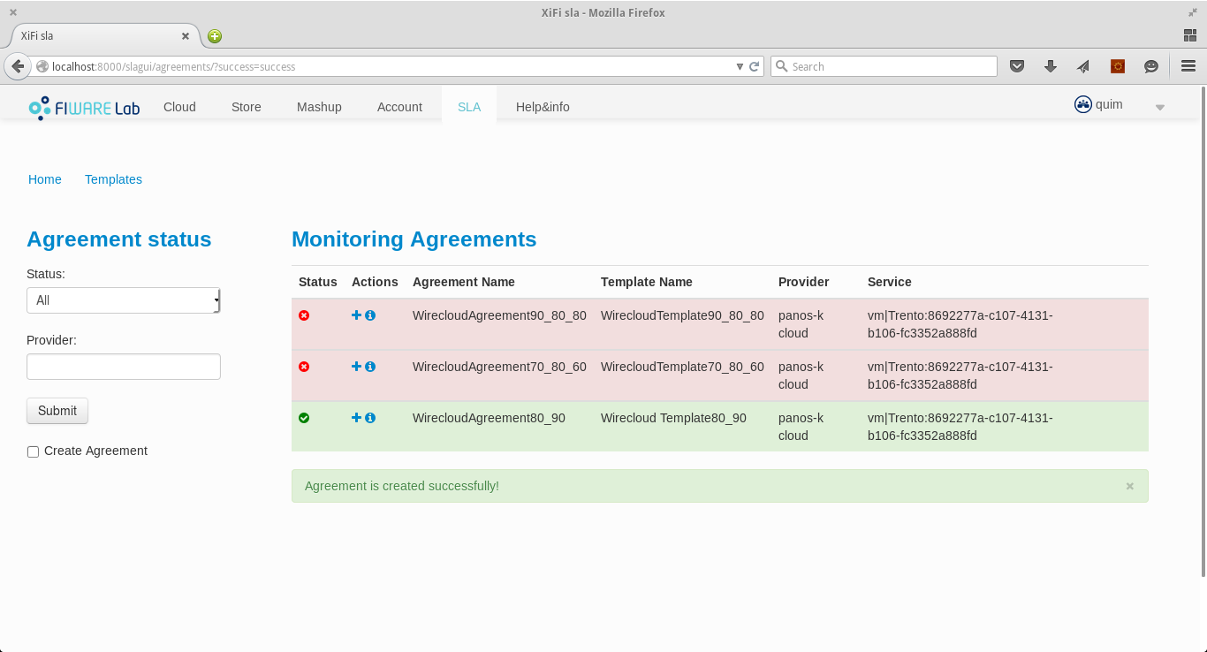This screenshot has height=652, width=1207.
Task: Open the tab groups grid icon
Action: tap(1189, 35)
